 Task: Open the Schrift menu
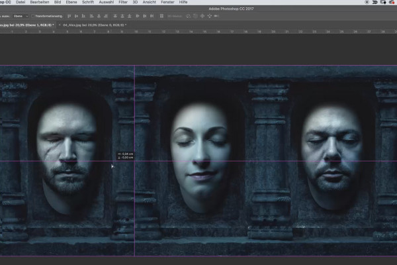[x=88, y=2]
